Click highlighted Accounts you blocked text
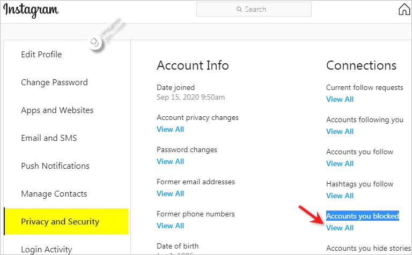Image resolution: width=412 pixels, height=255 pixels. (363, 216)
